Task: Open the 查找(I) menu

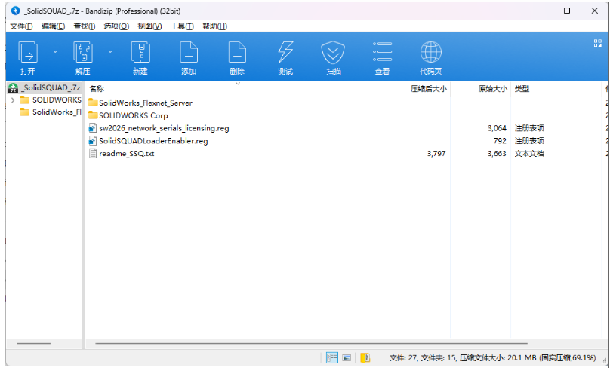Action: coord(85,26)
